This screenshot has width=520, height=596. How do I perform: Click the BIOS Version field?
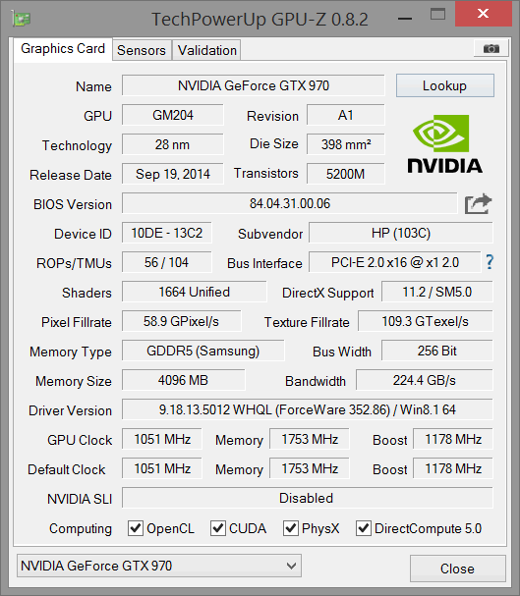289,203
